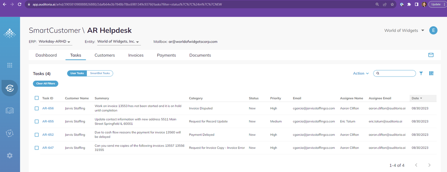Screen dimensions: 447x172
Task: Open sidebar settings gear
Action: pos(10,155)
